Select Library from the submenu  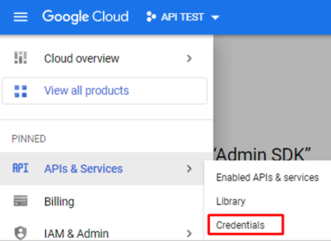pos(231,202)
